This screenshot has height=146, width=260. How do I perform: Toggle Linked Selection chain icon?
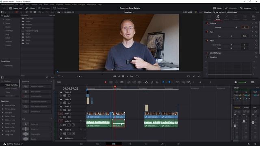tap(152, 82)
